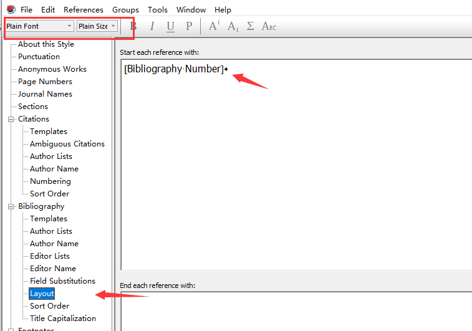
Task: Click in the 'End each reference with' box
Action: point(296,312)
